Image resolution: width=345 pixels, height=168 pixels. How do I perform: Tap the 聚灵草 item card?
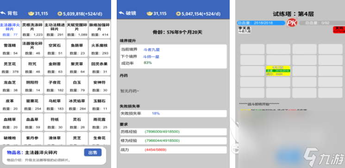pos(77,66)
